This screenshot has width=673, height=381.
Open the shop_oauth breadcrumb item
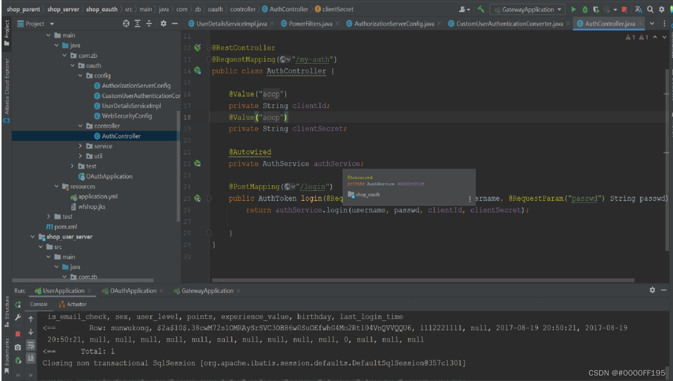click(102, 9)
